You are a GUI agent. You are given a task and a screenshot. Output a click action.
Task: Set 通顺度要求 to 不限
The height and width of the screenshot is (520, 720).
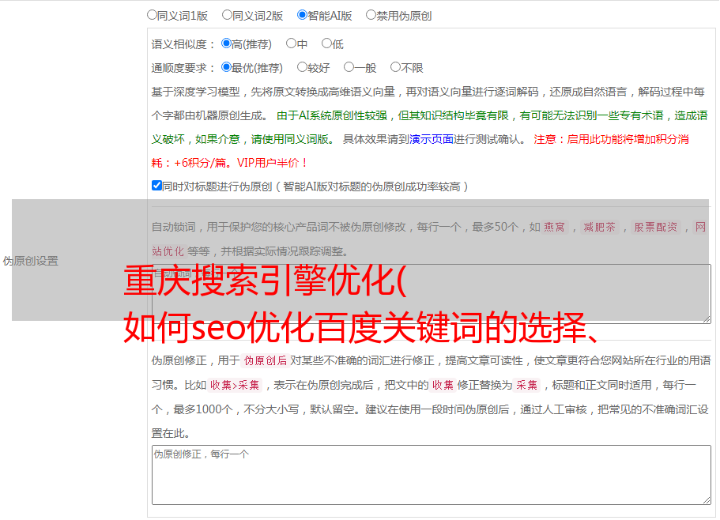click(x=395, y=67)
